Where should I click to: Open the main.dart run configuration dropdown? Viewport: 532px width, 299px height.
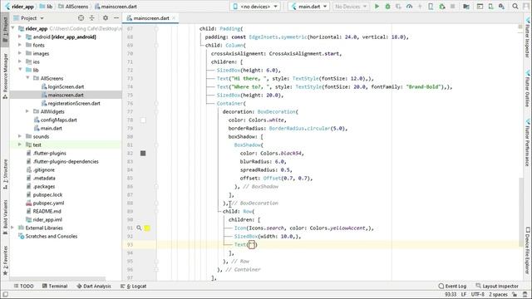click(308, 7)
